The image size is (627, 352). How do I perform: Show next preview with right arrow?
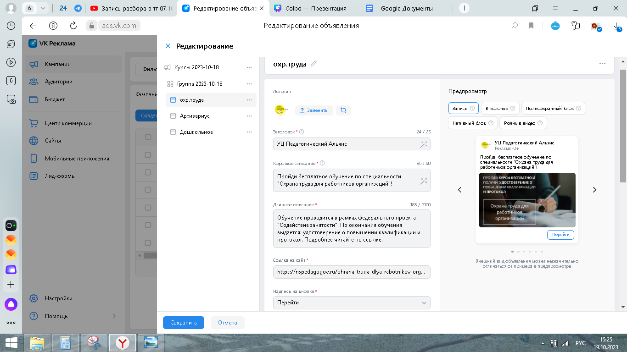(x=594, y=190)
